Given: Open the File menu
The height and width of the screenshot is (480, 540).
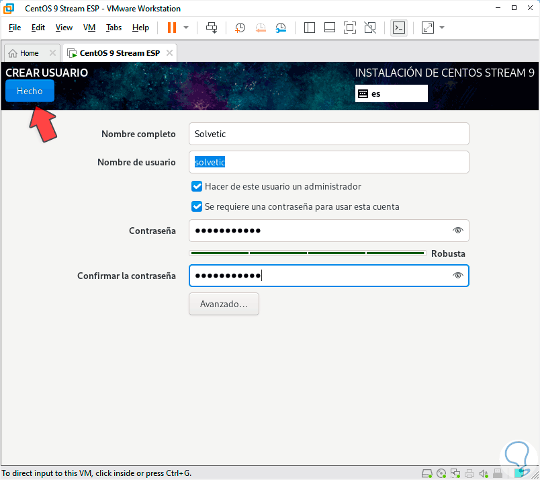Looking at the screenshot, I should pos(15,28).
